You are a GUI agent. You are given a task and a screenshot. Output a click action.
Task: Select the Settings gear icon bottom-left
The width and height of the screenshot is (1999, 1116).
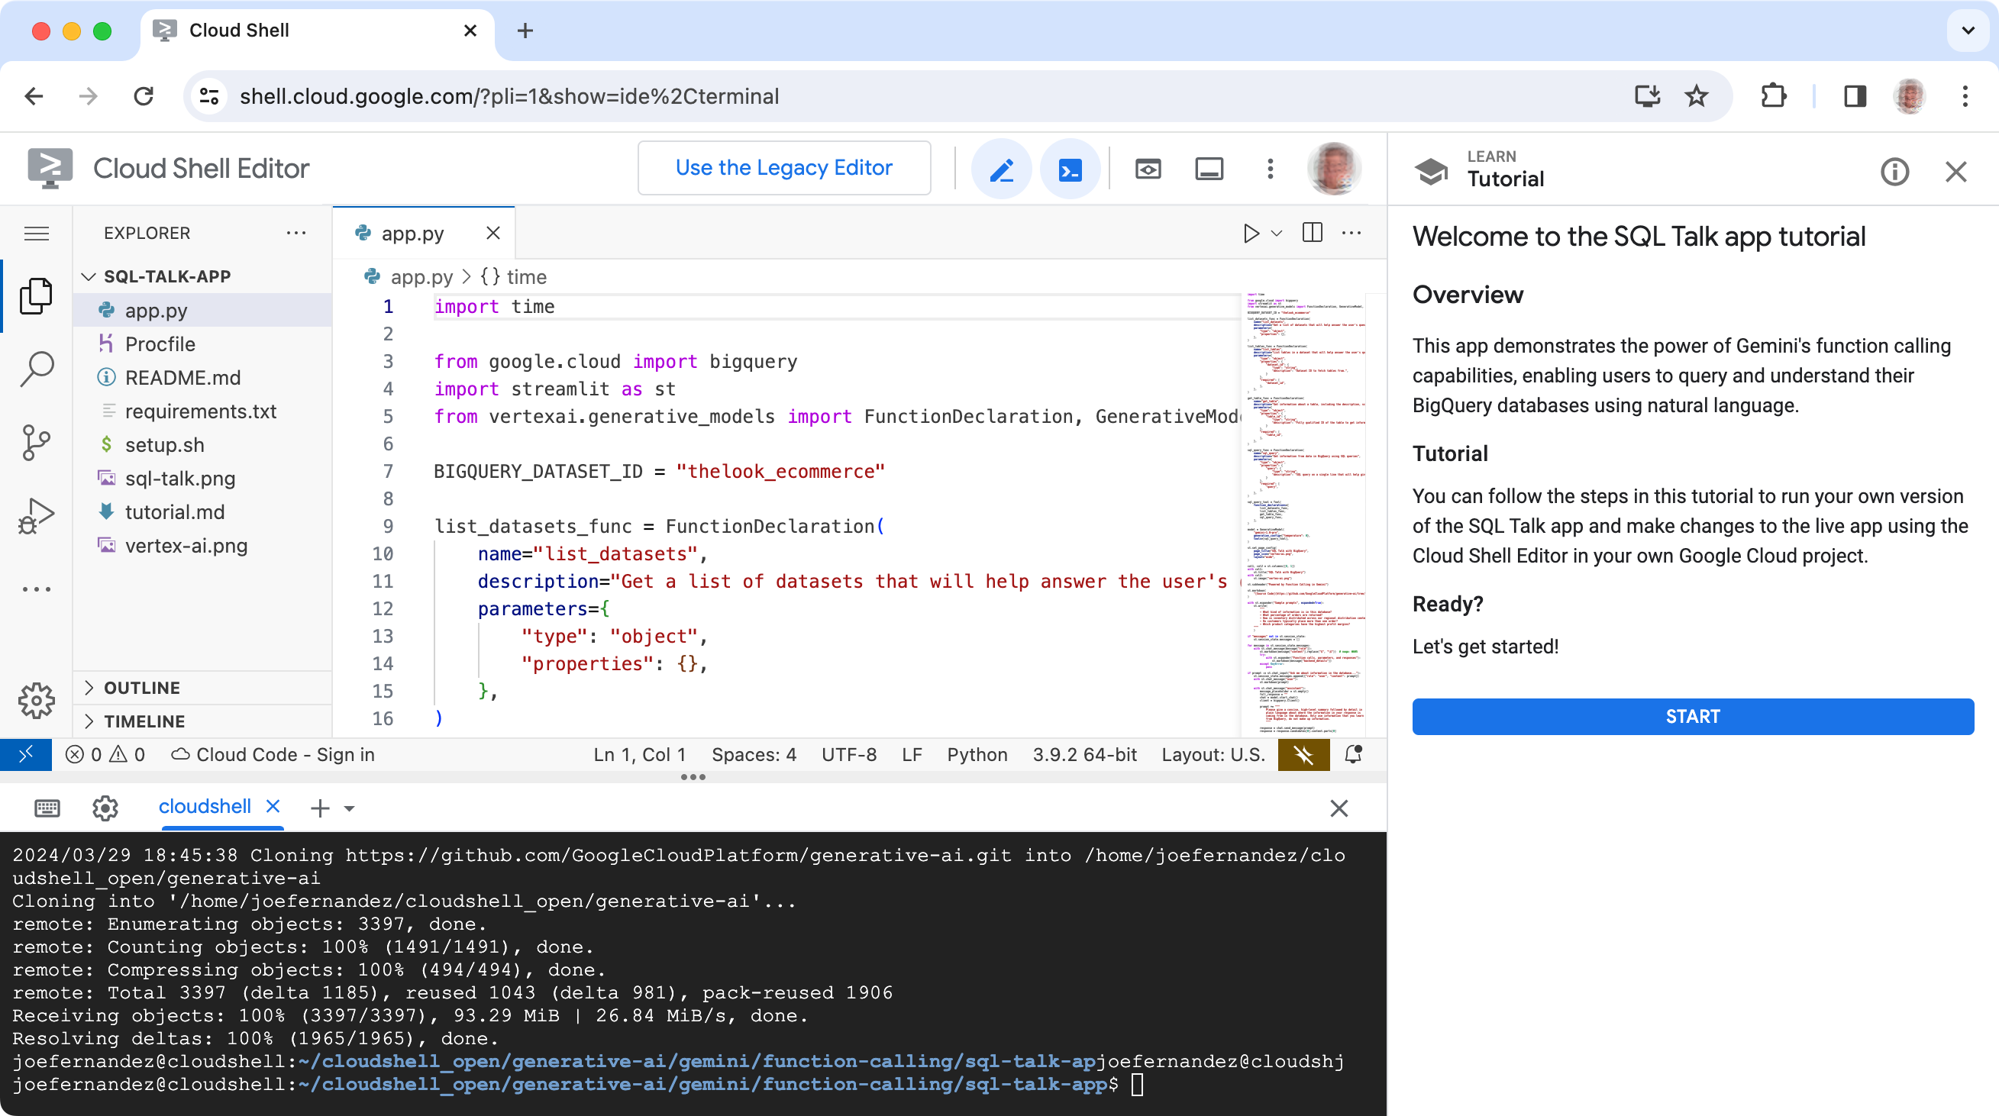point(37,700)
